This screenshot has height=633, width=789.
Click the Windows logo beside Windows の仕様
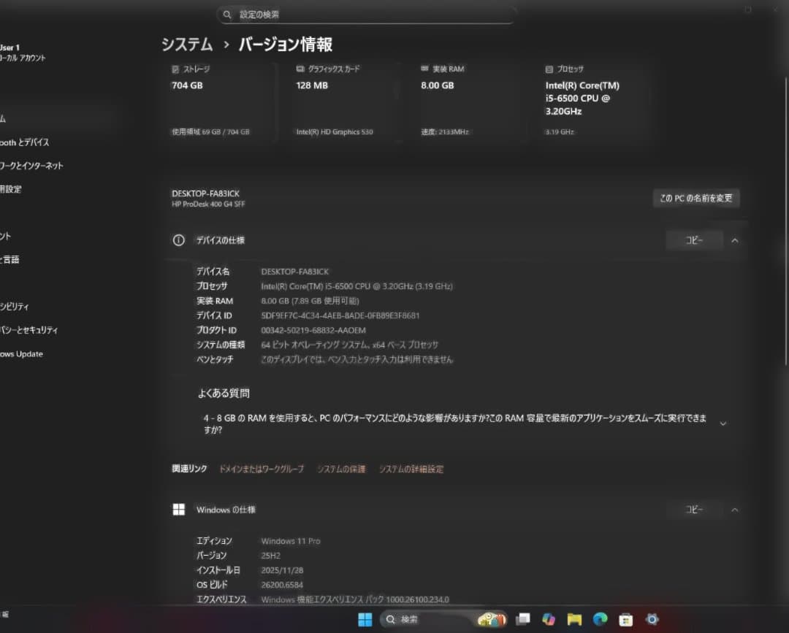[x=178, y=510]
